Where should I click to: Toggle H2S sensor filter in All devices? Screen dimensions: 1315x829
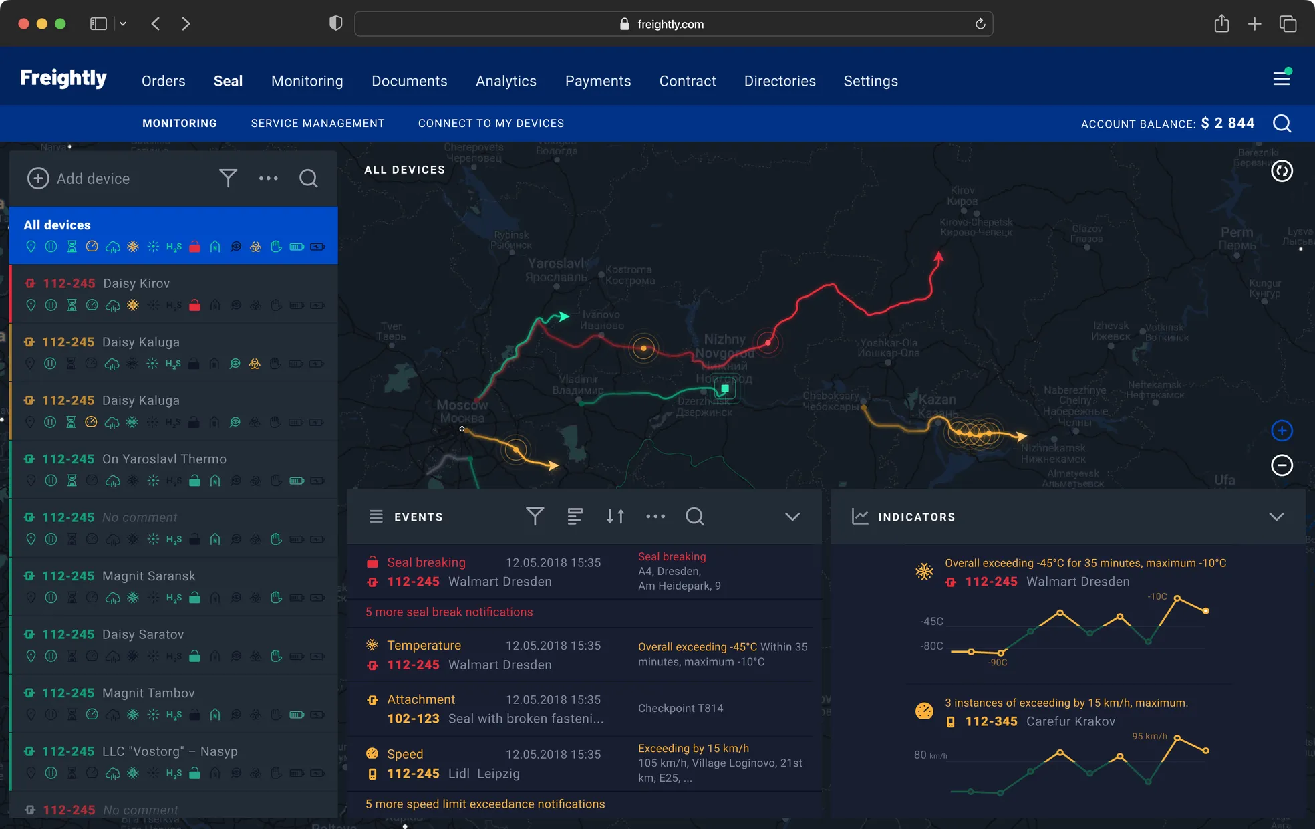[174, 247]
